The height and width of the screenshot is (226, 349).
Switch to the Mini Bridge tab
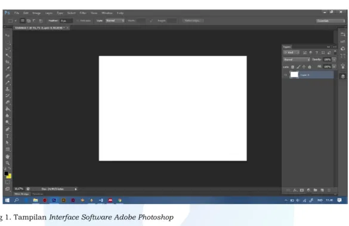coord(21,194)
